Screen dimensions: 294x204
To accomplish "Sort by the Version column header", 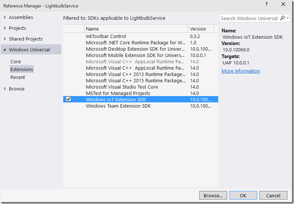I will tap(201, 29).
